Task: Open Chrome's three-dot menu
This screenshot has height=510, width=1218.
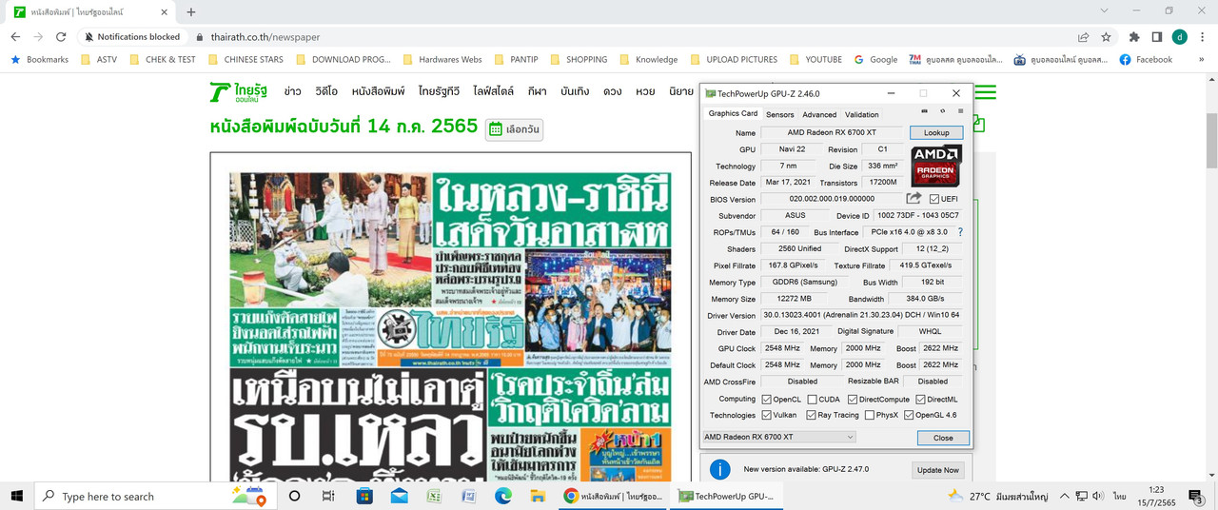Action: click(1203, 37)
